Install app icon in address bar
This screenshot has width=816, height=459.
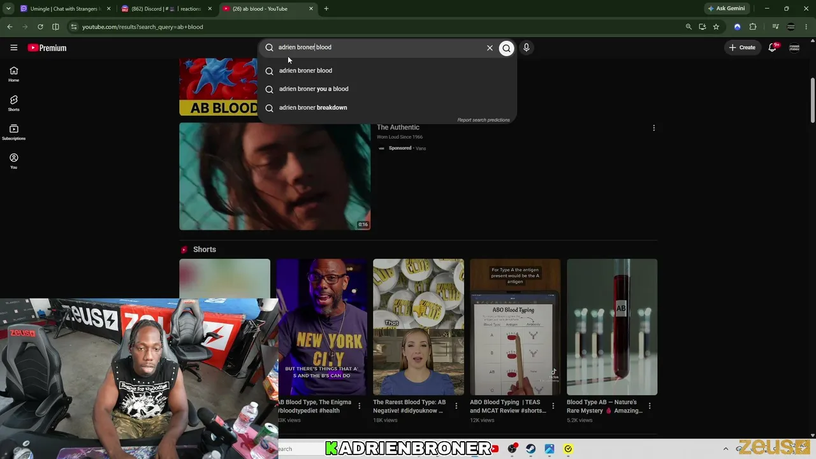pos(702,27)
